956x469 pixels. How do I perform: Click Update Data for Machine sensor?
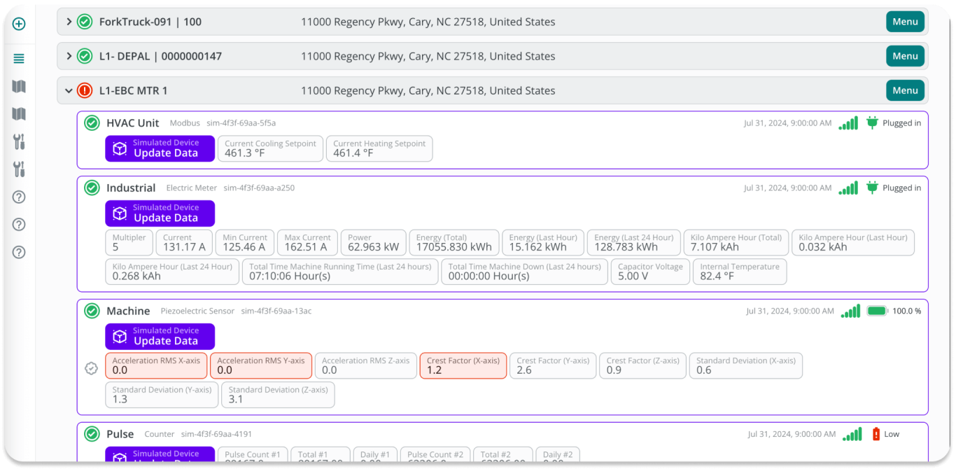click(x=160, y=337)
